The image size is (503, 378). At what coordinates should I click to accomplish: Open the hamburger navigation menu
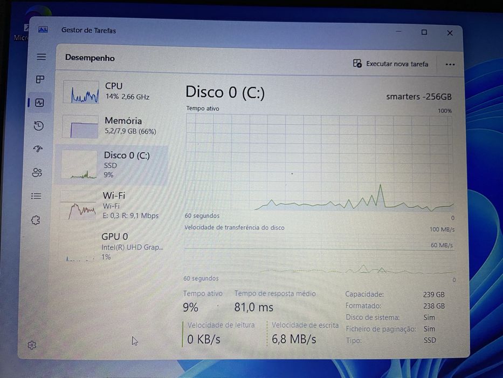tap(41, 57)
